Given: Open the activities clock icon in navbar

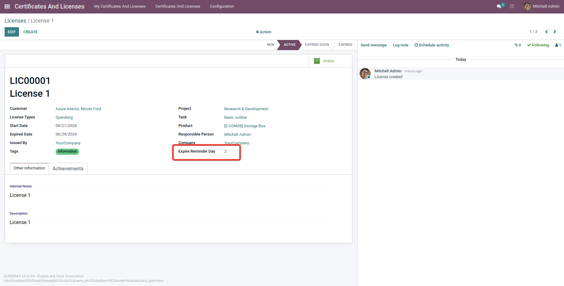Looking at the screenshot, I should point(512,6).
